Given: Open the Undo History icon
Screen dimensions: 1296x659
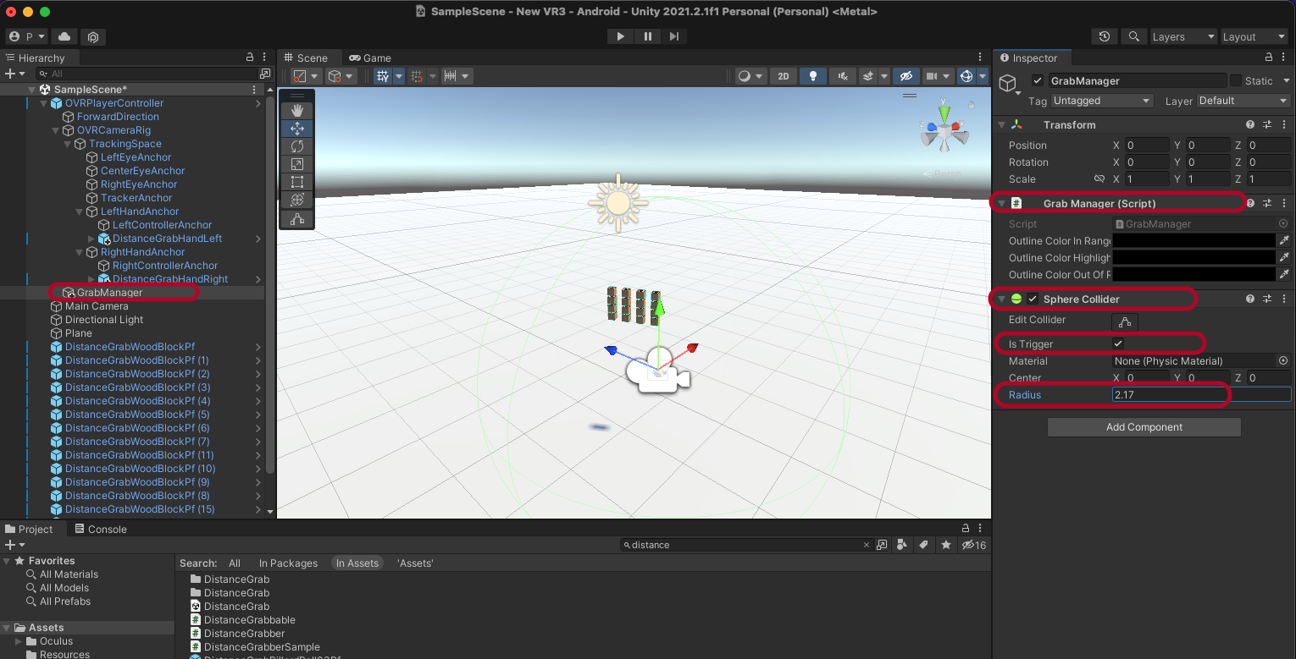Looking at the screenshot, I should tap(1105, 36).
